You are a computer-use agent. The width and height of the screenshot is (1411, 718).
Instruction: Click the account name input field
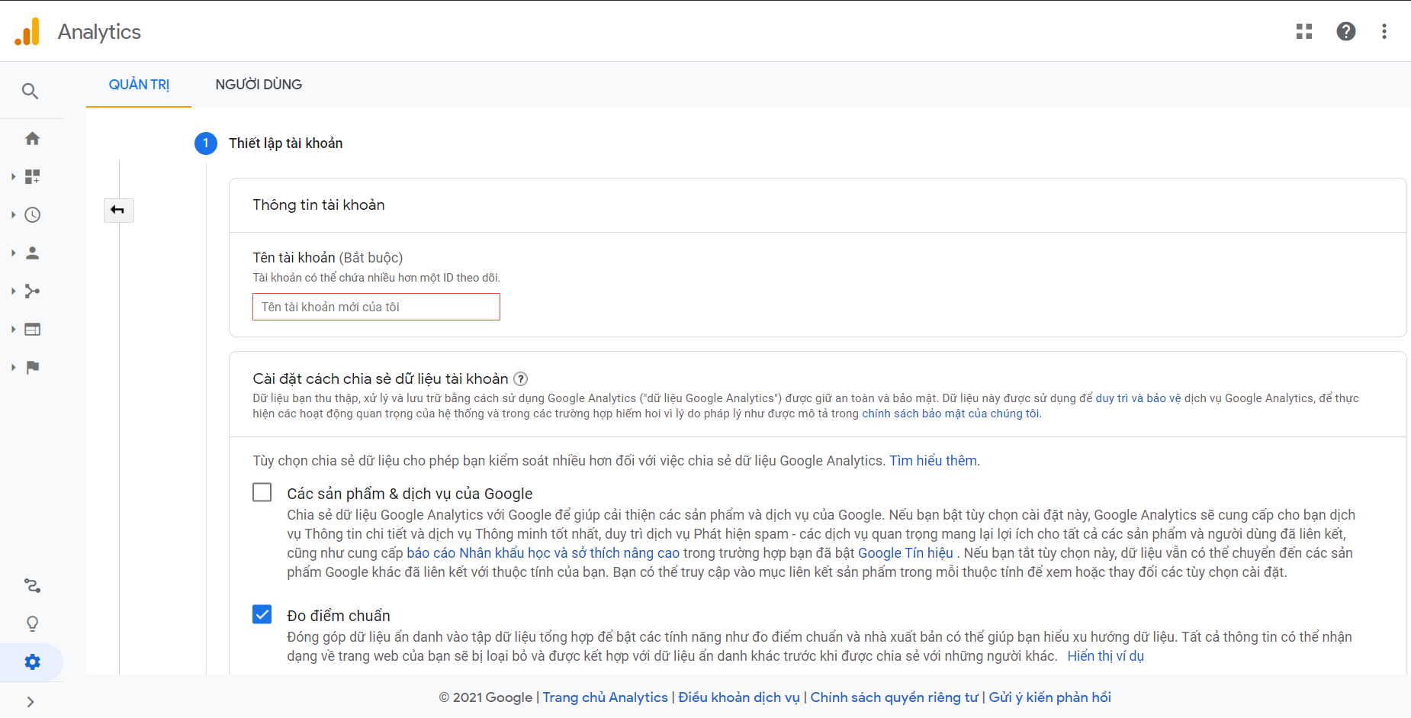click(376, 307)
